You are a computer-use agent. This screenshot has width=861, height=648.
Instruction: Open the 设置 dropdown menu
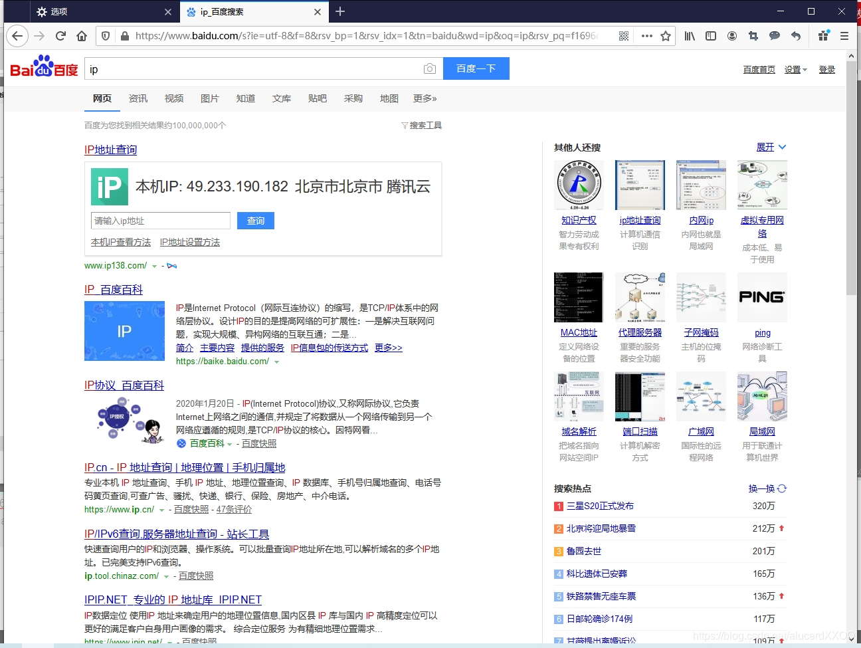click(795, 70)
